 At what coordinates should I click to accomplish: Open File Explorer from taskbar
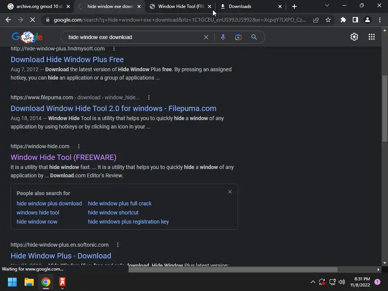[x=29, y=282]
